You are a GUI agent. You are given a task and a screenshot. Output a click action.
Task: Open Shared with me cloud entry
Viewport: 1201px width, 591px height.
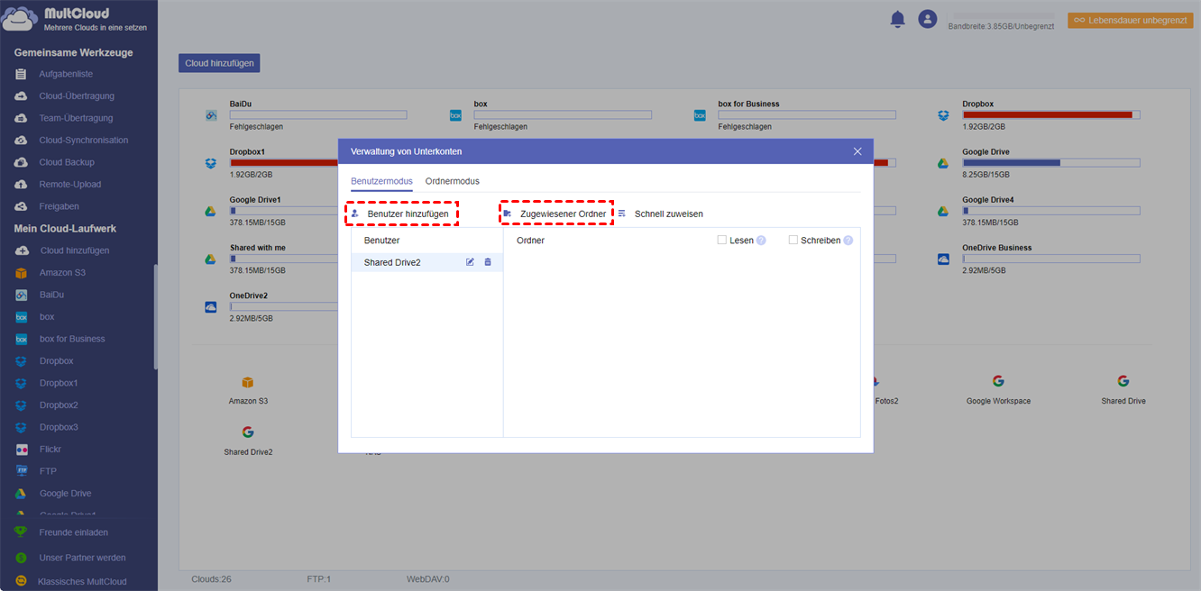pos(257,248)
